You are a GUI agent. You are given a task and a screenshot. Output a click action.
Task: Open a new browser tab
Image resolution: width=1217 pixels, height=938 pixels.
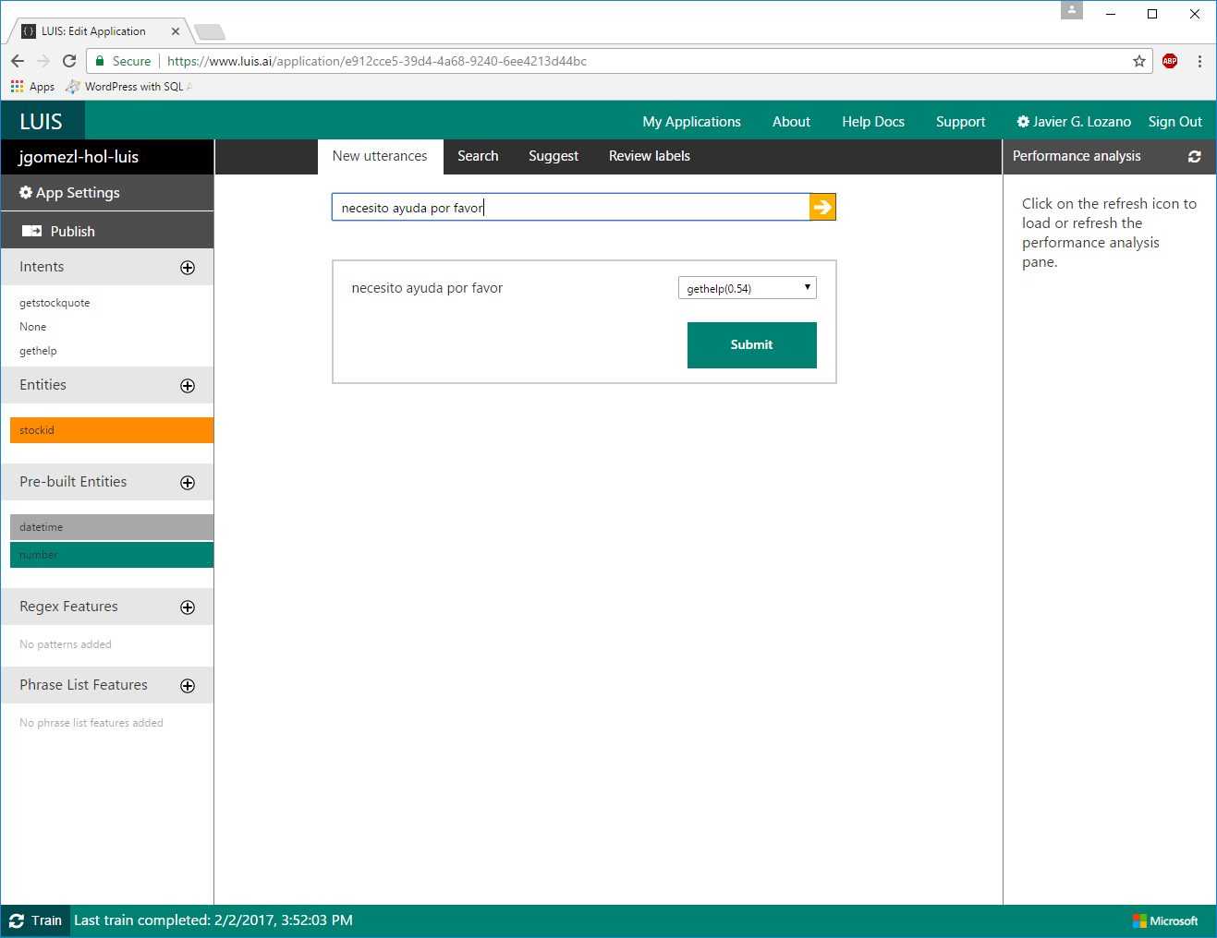tap(210, 32)
